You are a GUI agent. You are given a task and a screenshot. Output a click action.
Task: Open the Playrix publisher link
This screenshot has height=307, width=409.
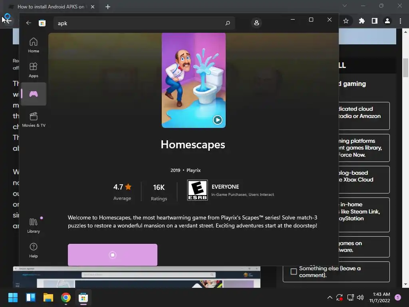(x=194, y=170)
